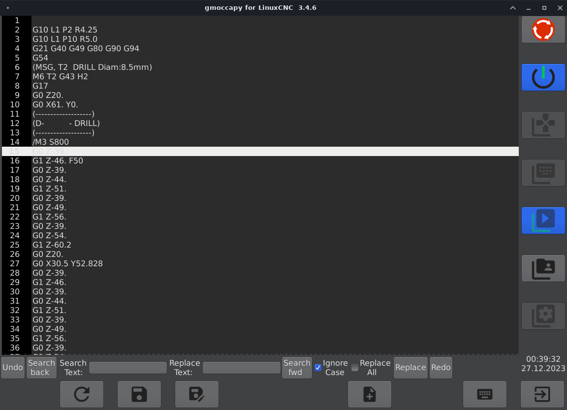Select line 'M6 T2 G43 H2'
This screenshot has height=410, width=567.
(60, 77)
